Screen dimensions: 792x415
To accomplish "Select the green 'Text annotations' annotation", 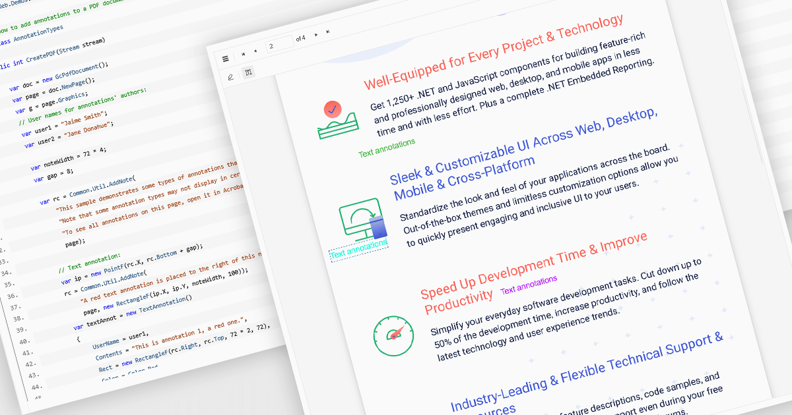I will (387, 148).
